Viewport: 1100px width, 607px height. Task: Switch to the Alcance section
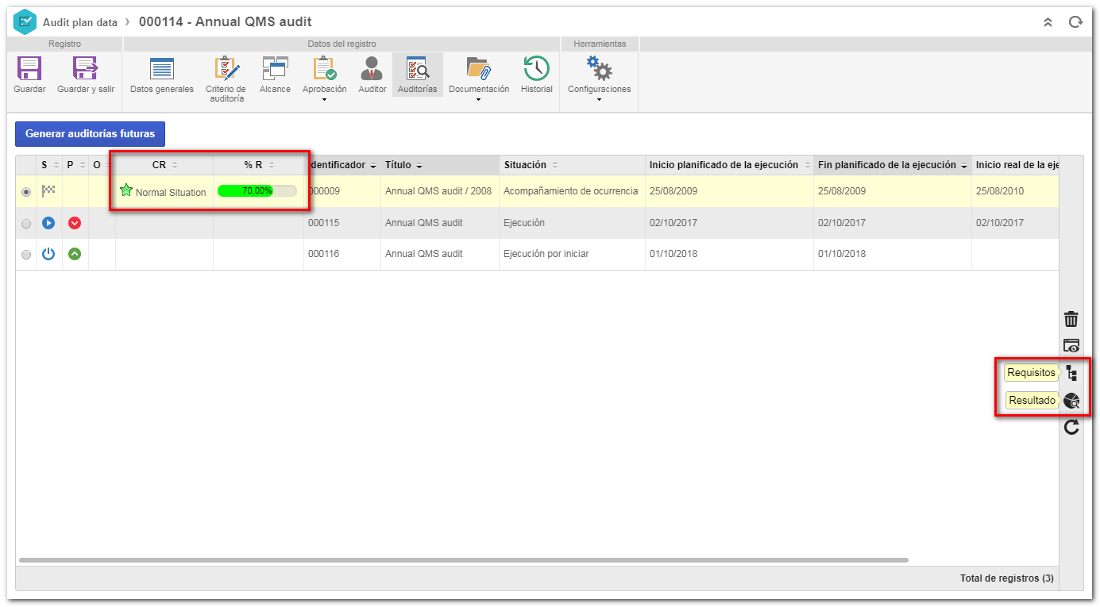pos(275,77)
